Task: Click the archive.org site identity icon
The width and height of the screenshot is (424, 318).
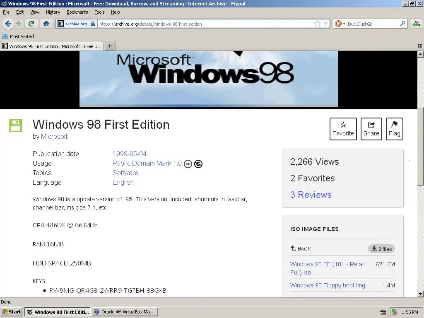Action: [61, 24]
